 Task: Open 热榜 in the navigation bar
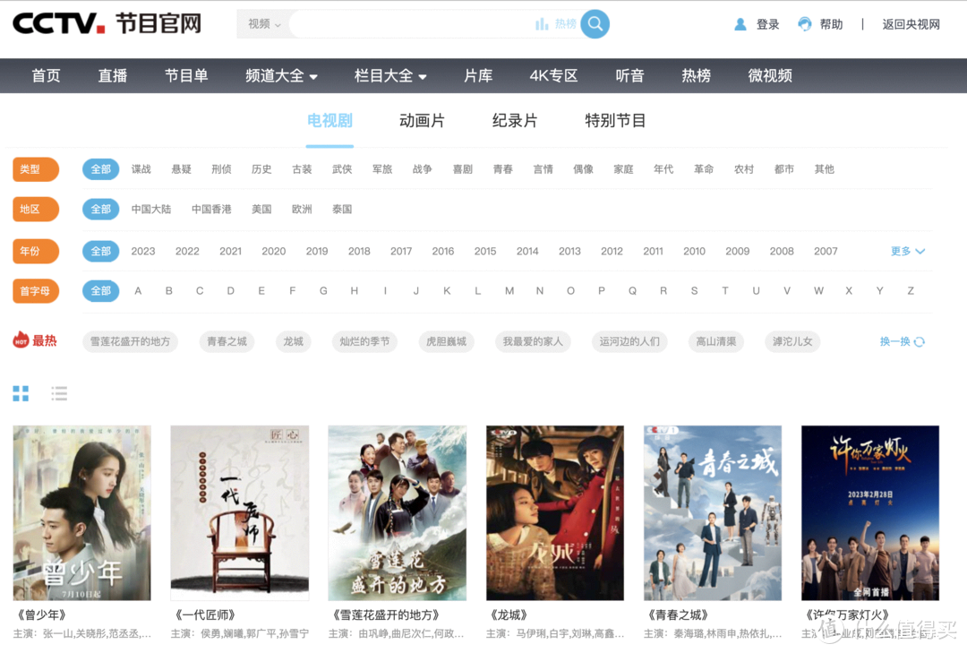pos(697,76)
